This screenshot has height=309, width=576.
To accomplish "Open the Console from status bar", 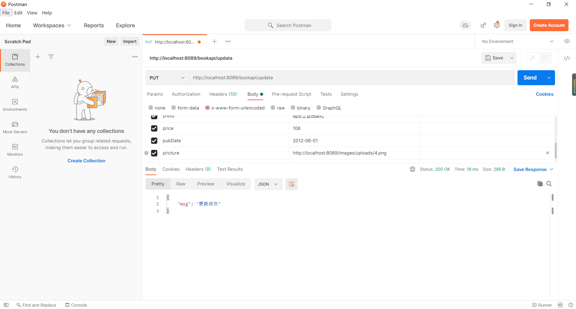I will (x=76, y=305).
